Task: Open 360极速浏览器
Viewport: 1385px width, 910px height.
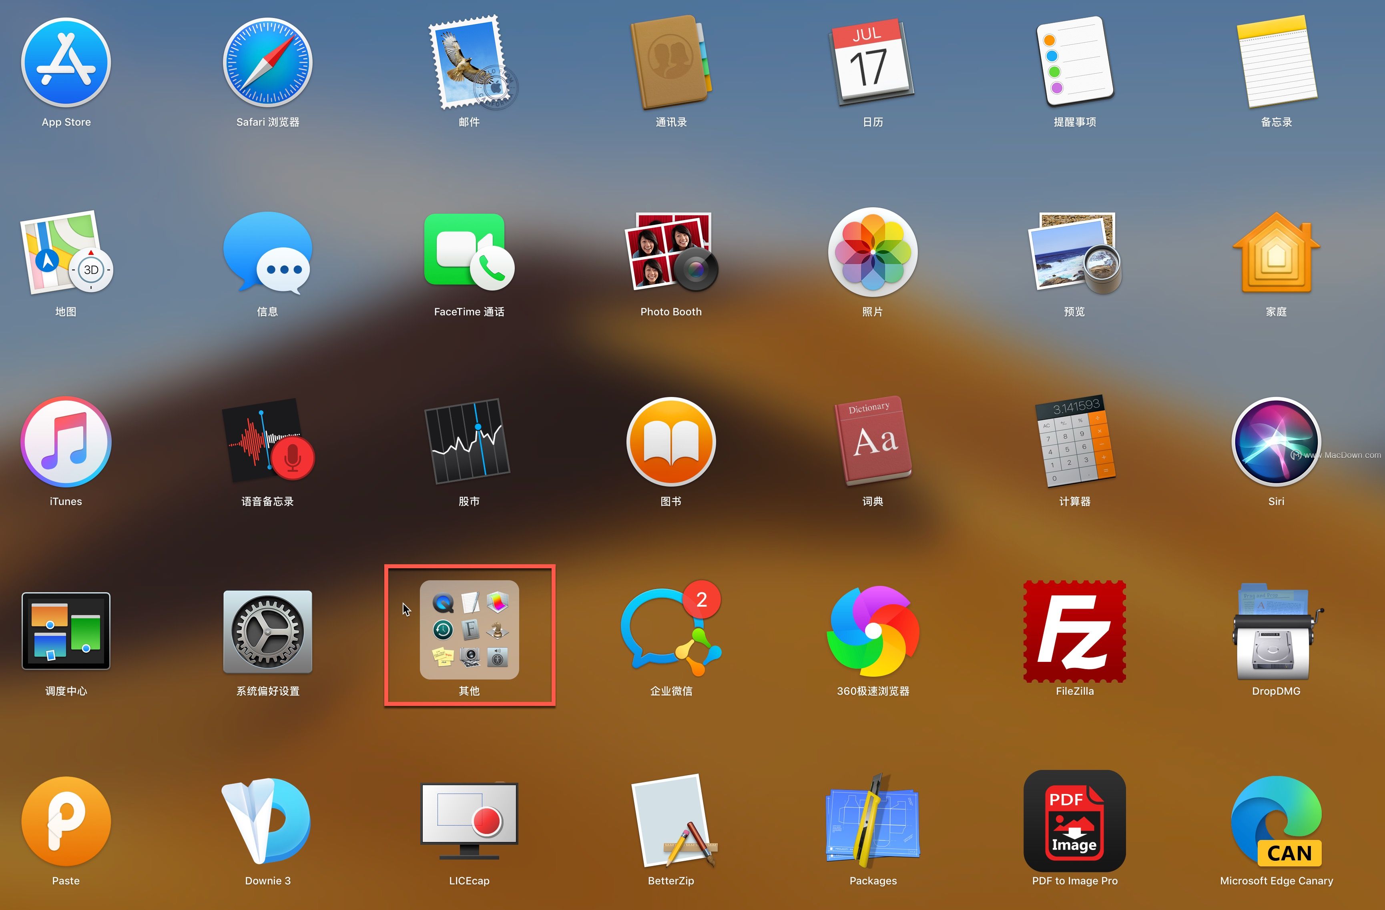Action: (x=872, y=631)
